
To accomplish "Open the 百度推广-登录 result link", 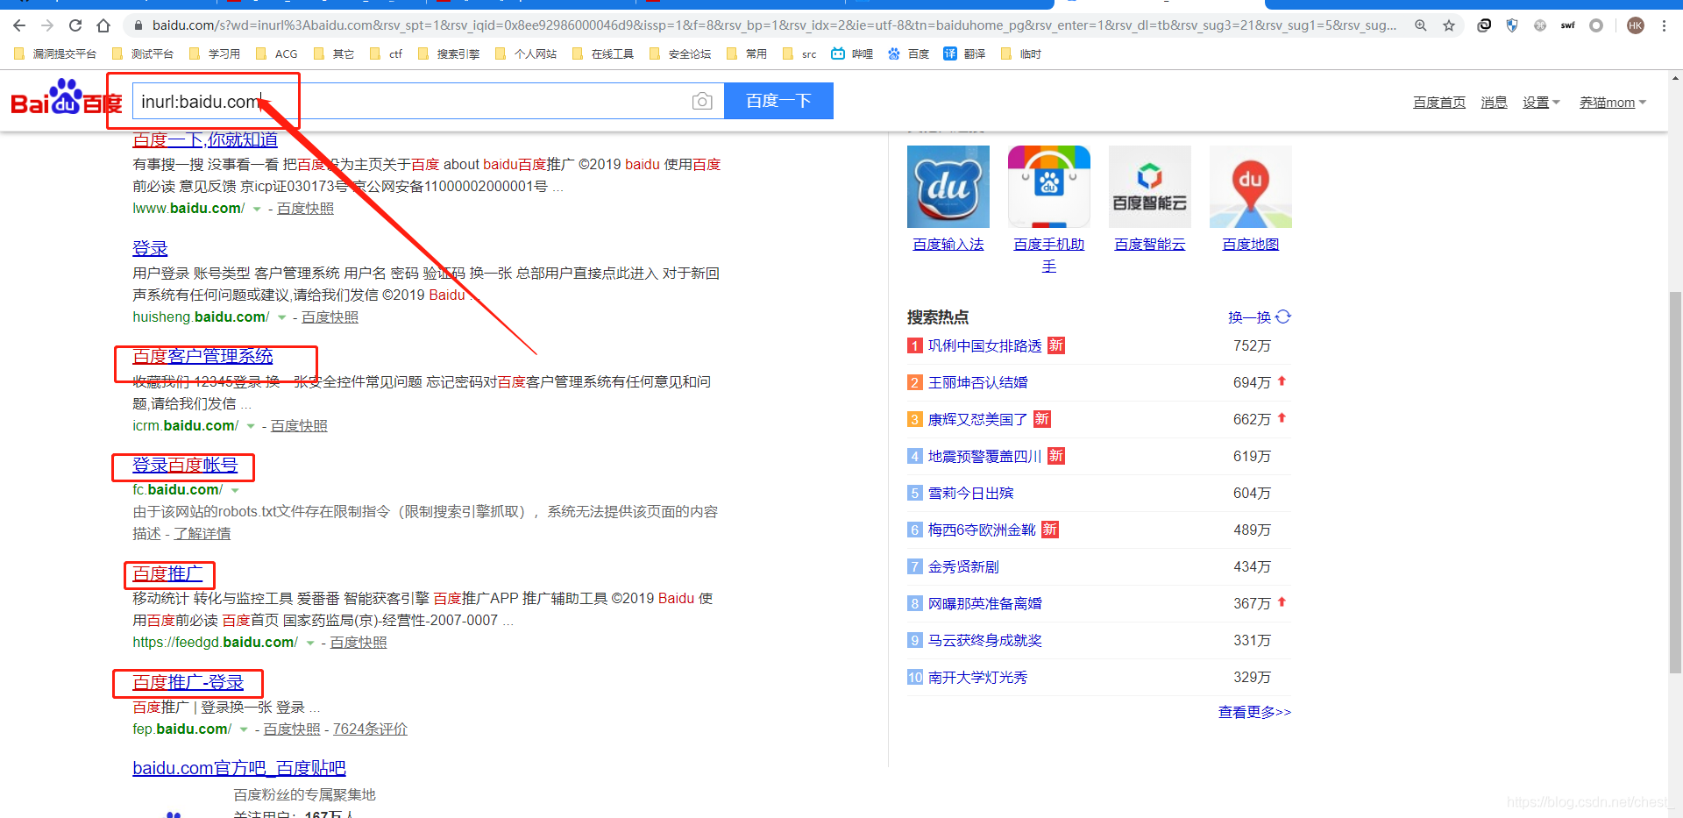I will point(188,683).
